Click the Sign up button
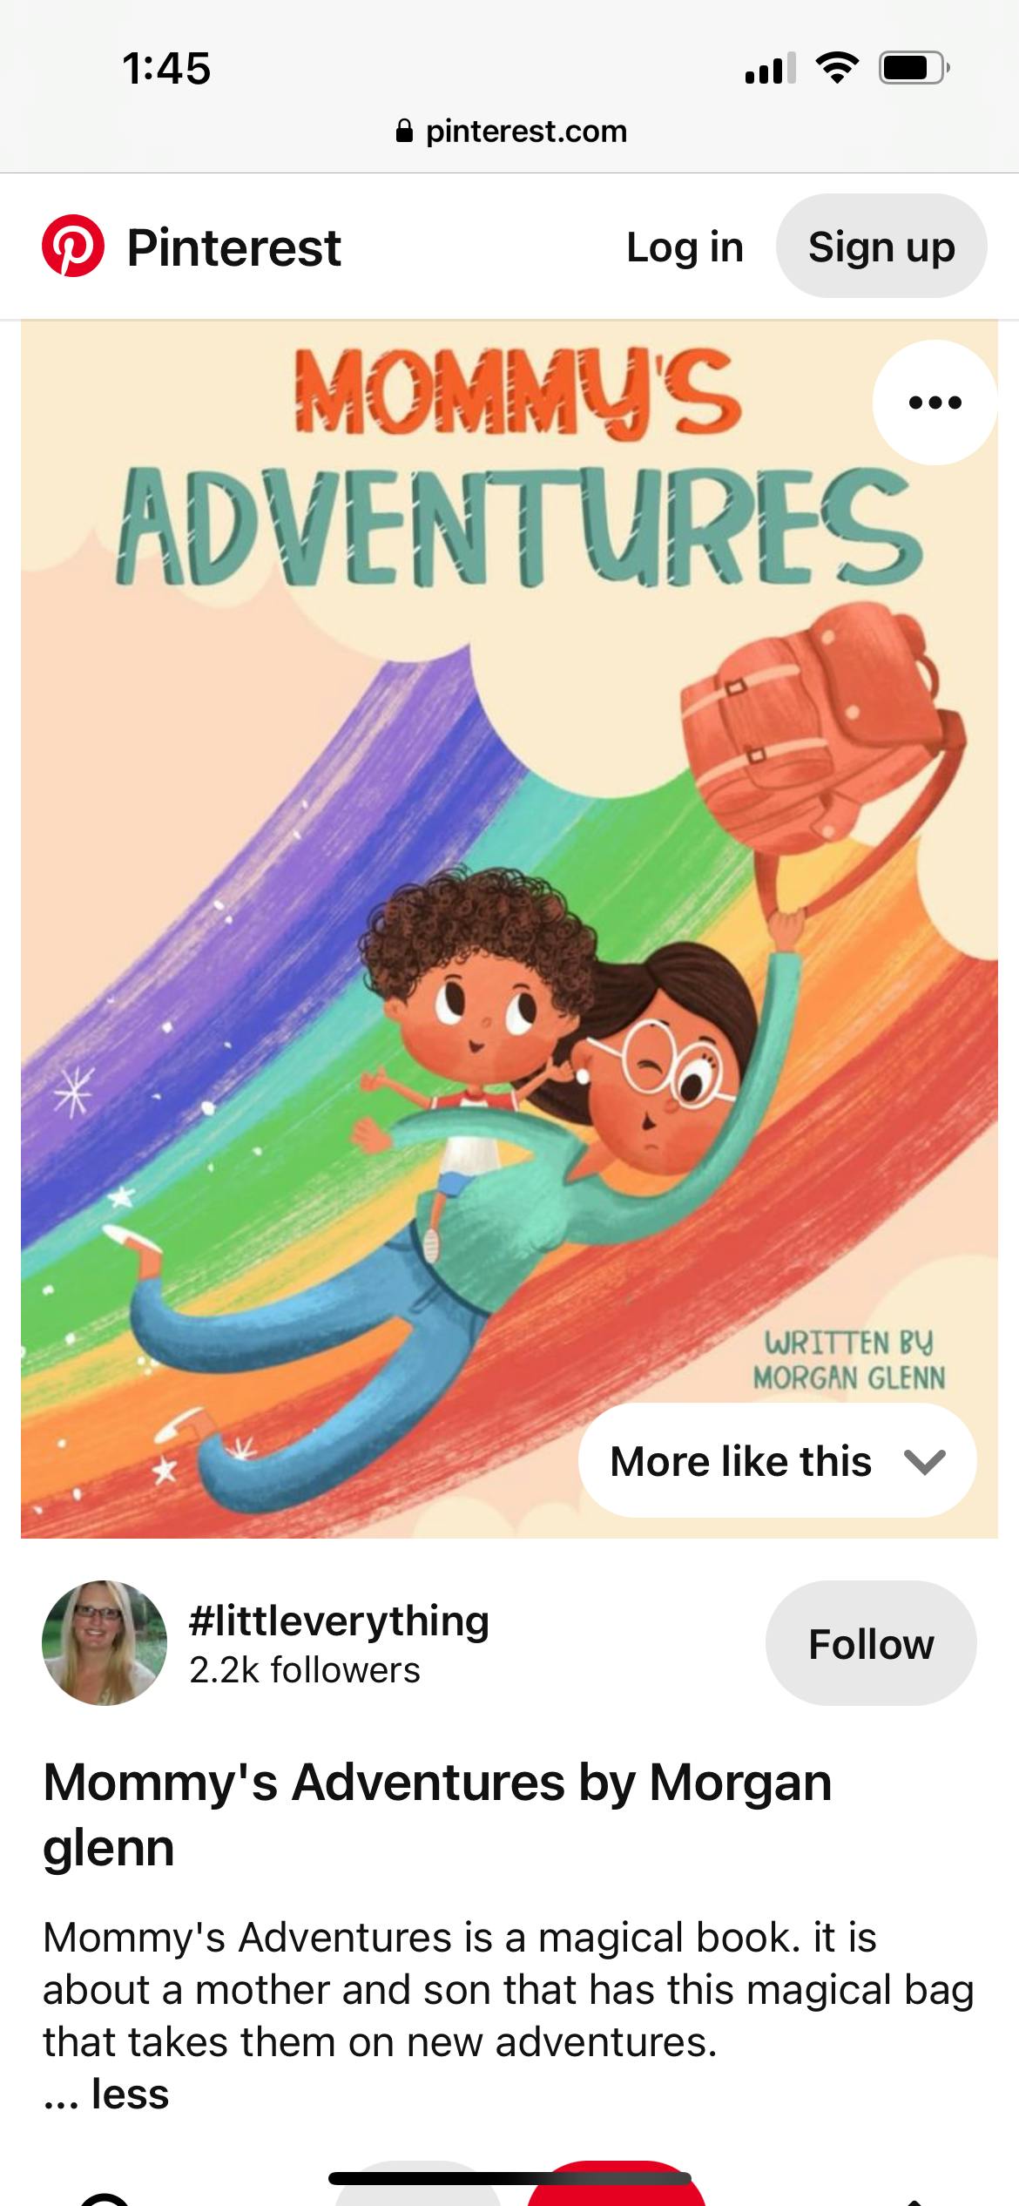1019x2206 pixels. (881, 247)
